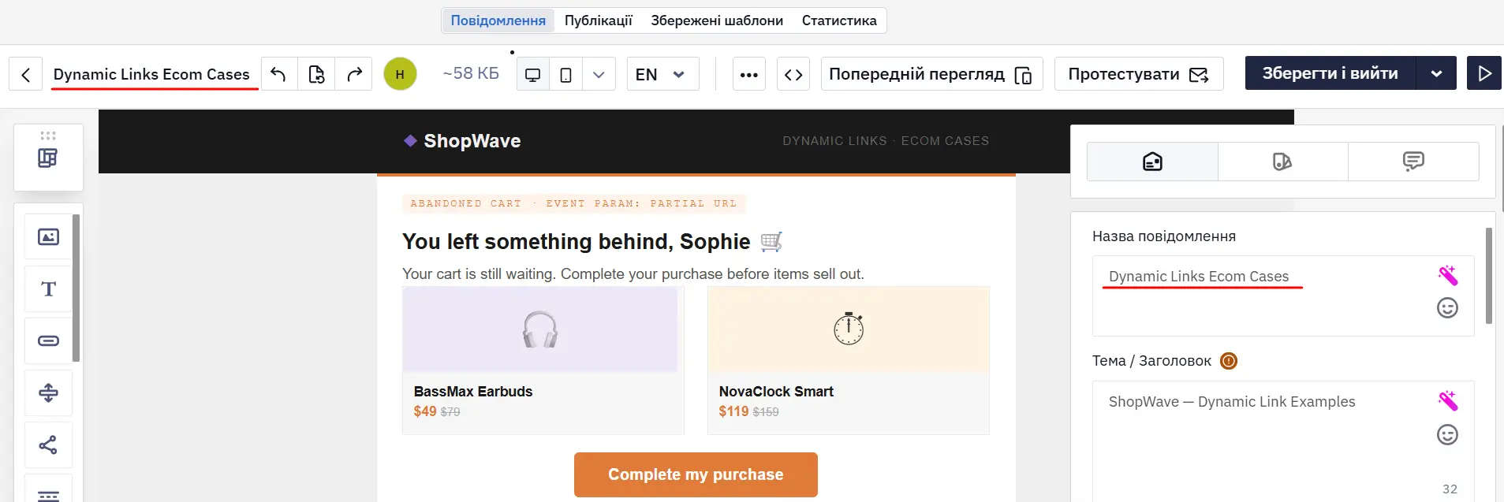Open the version history document icon
Screen dimensions: 1504x502
[316, 74]
